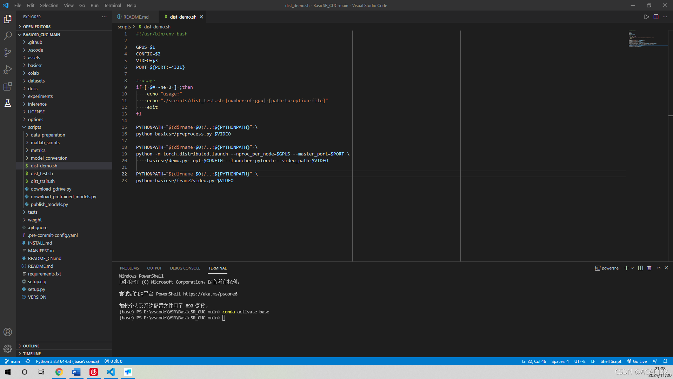The image size is (673, 379).
Task: Maximize the panel with up chevron
Action: click(x=659, y=268)
